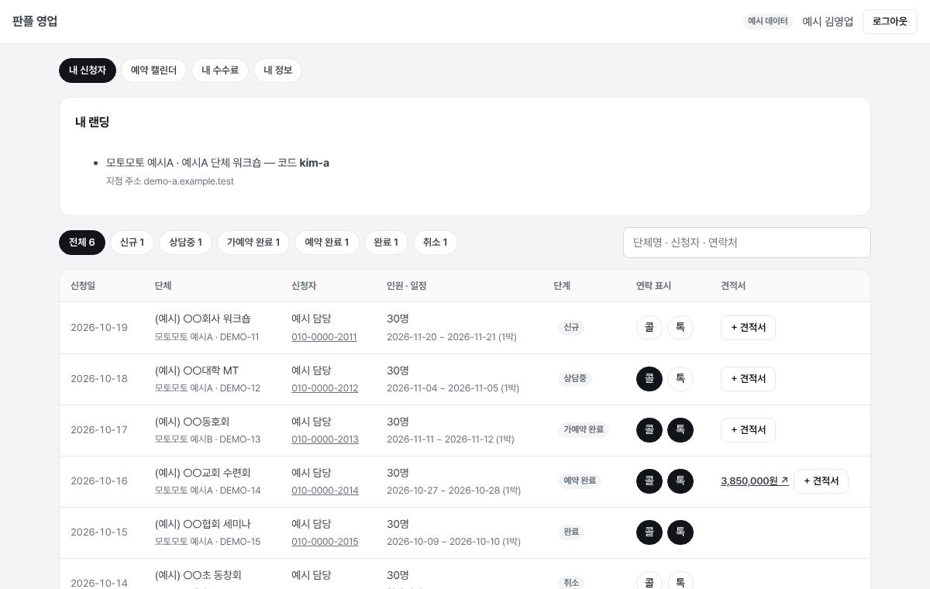Click the 인원 · 일정 column header

coord(407,286)
